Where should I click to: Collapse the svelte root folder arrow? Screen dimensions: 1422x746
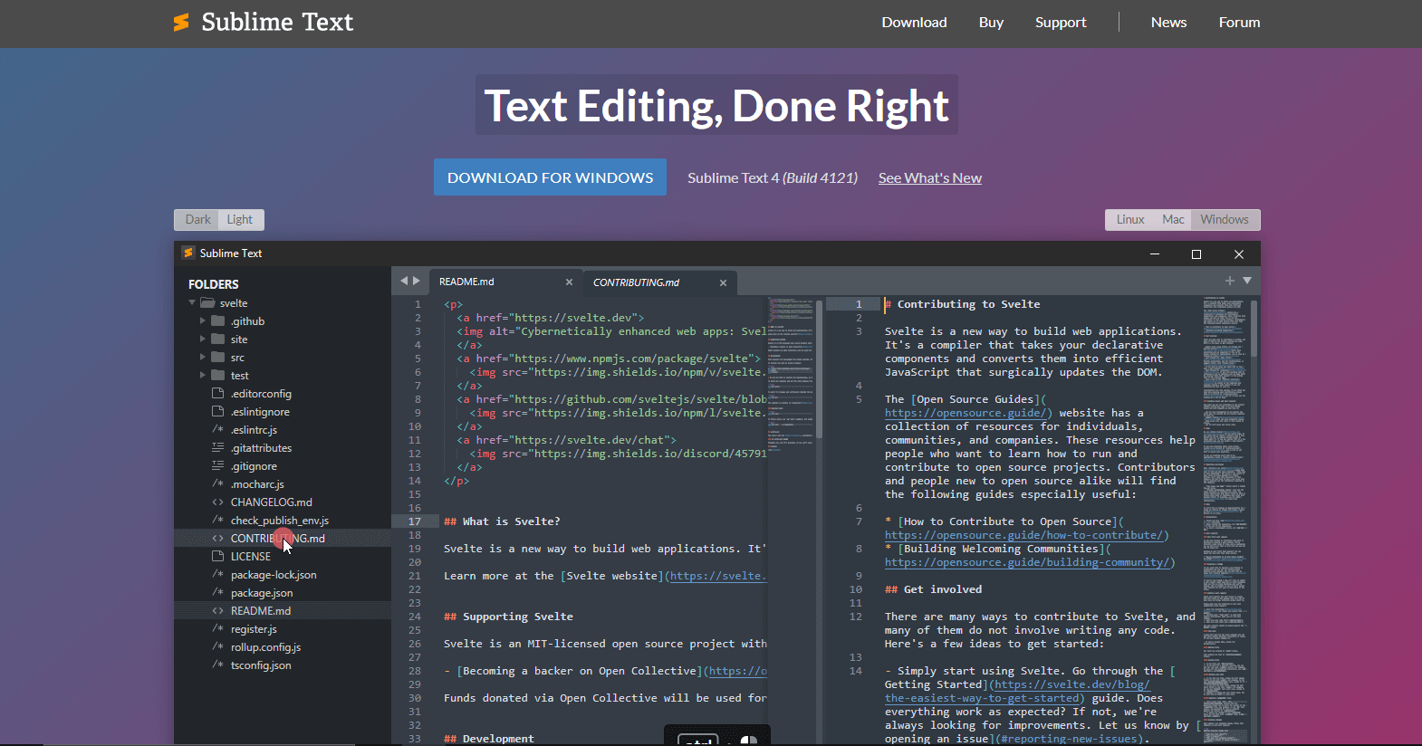(192, 303)
